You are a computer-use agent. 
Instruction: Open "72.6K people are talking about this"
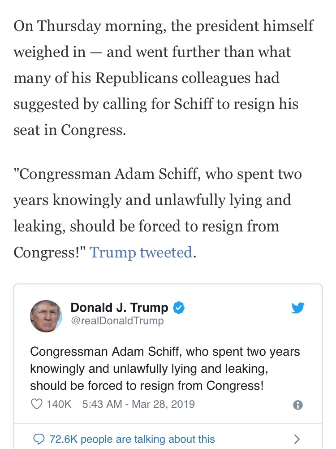pos(132,439)
